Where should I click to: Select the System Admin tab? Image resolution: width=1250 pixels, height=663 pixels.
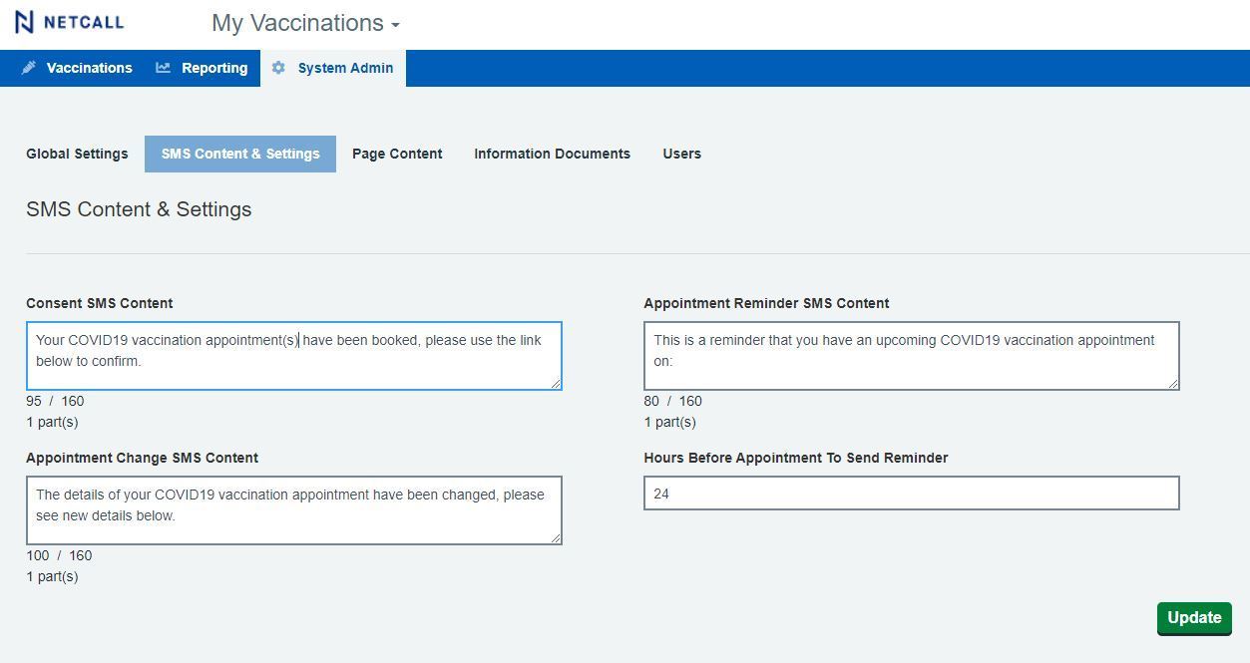coord(344,68)
